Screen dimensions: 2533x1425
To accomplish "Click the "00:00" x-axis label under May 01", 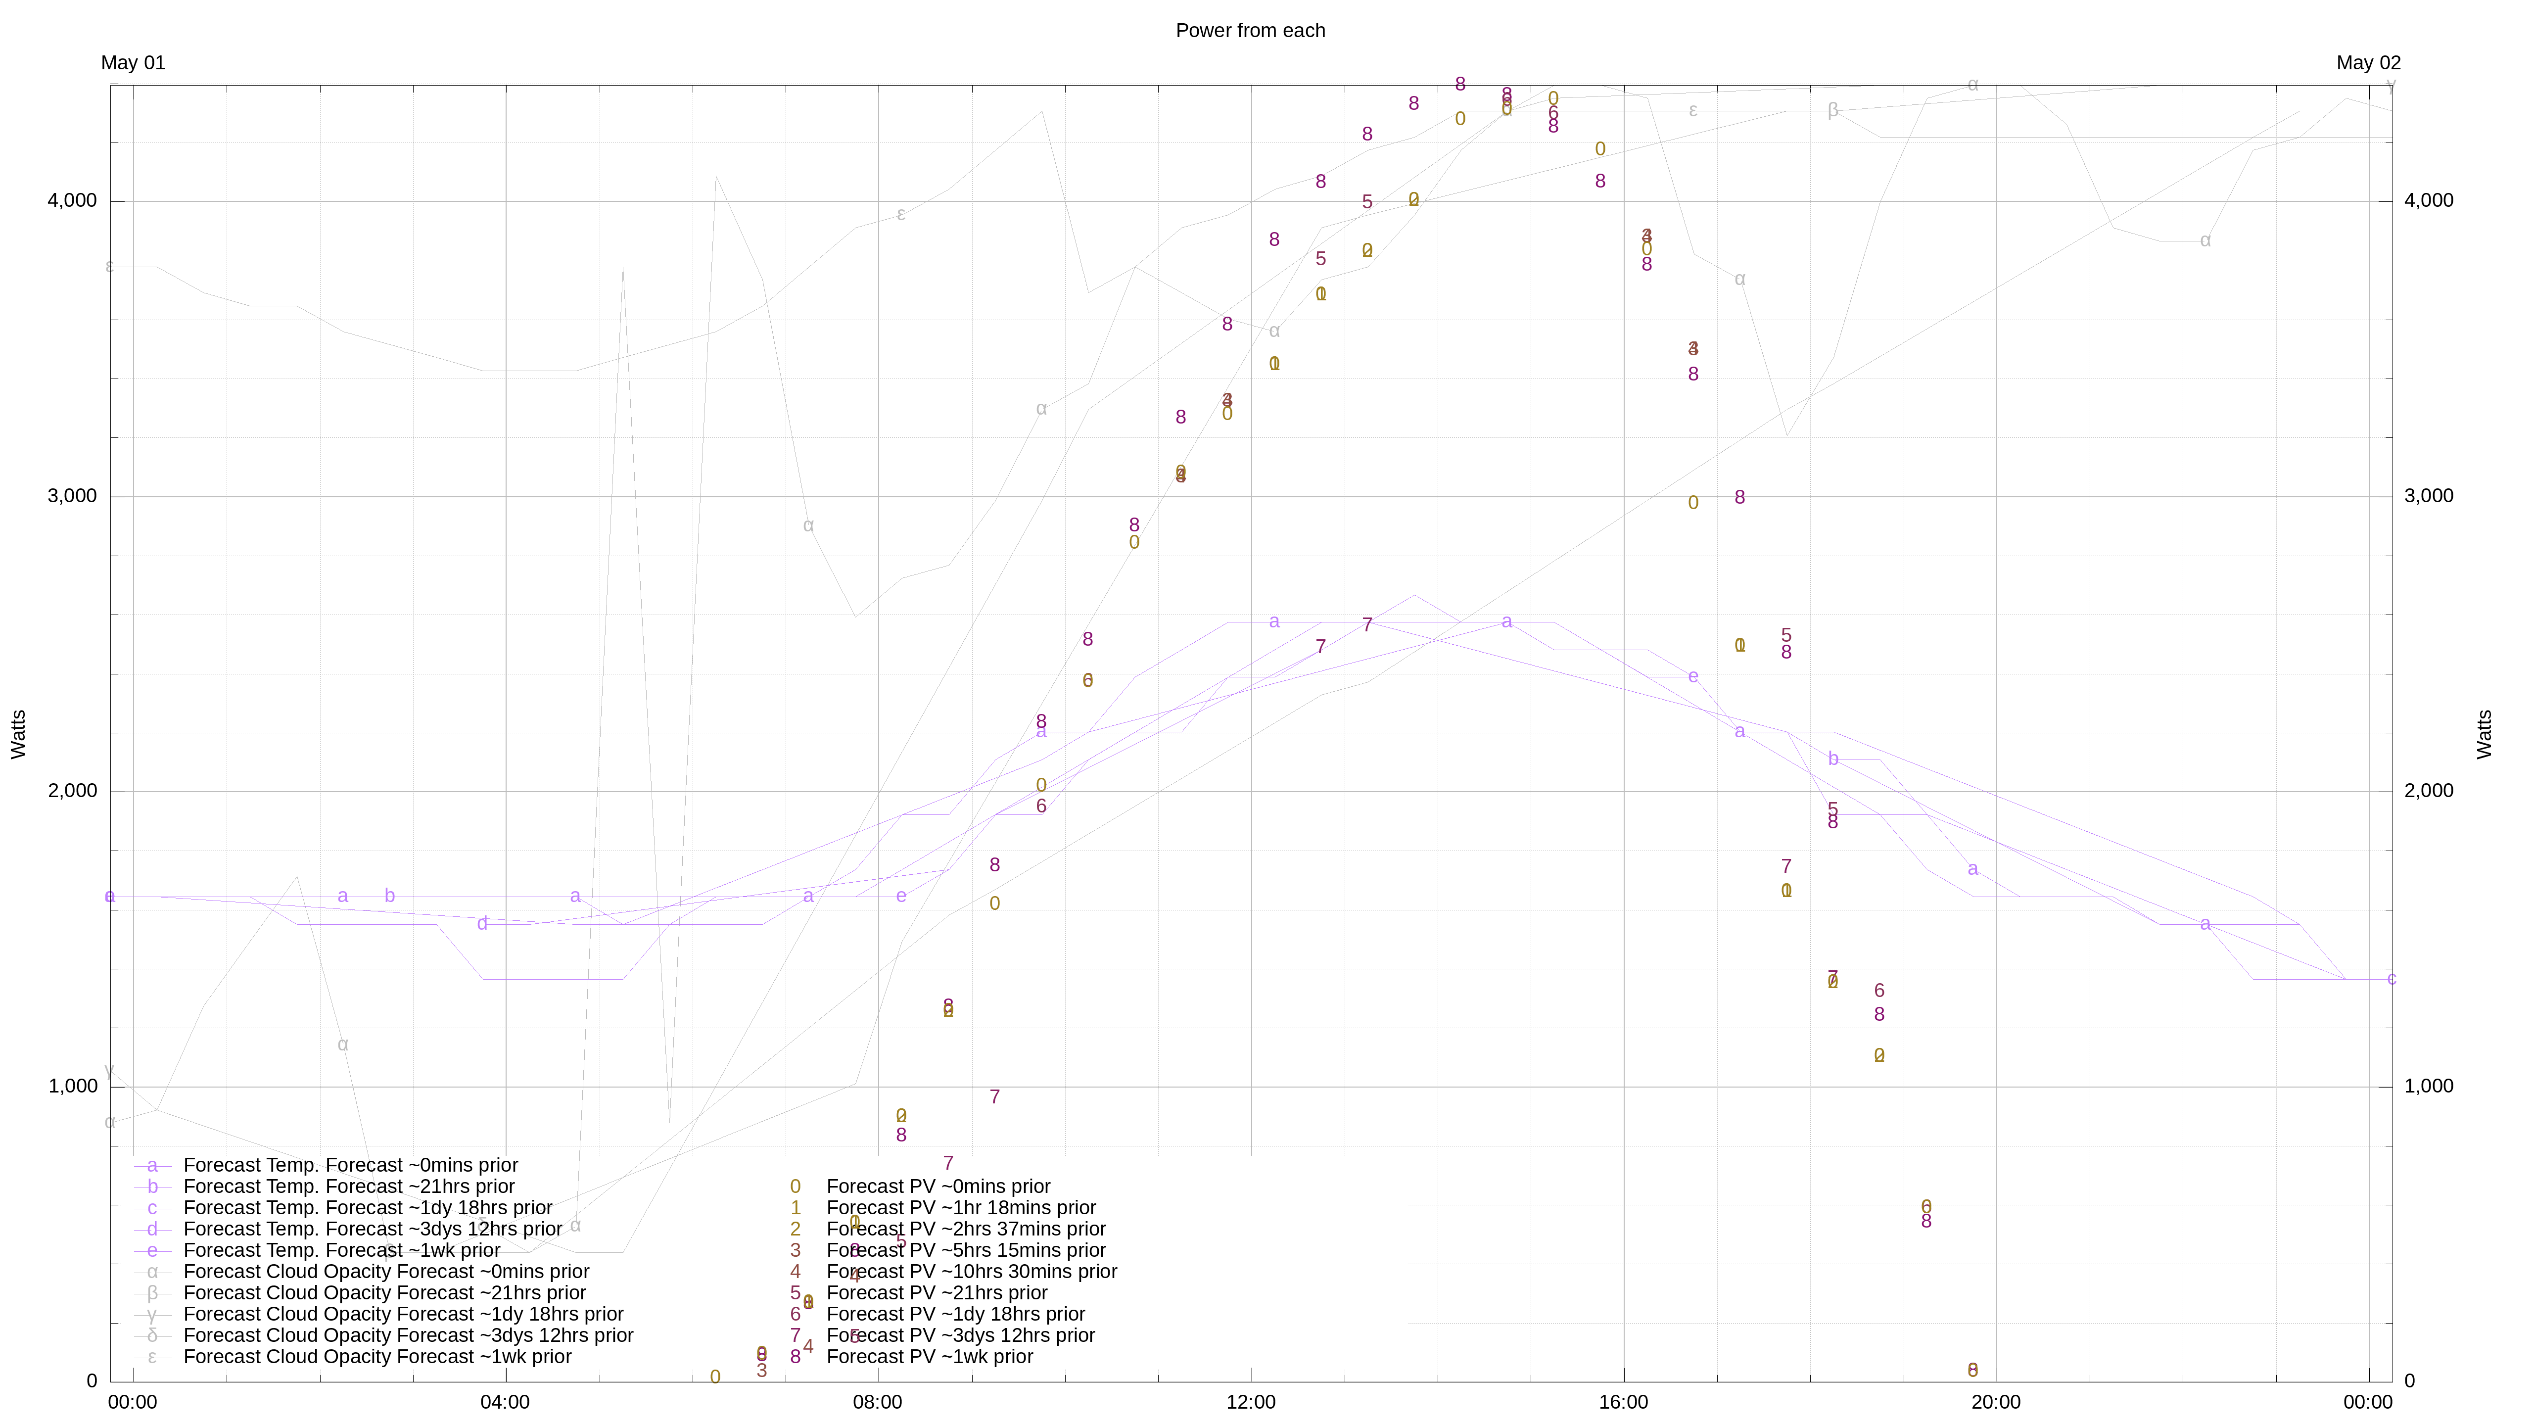I will [133, 1402].
